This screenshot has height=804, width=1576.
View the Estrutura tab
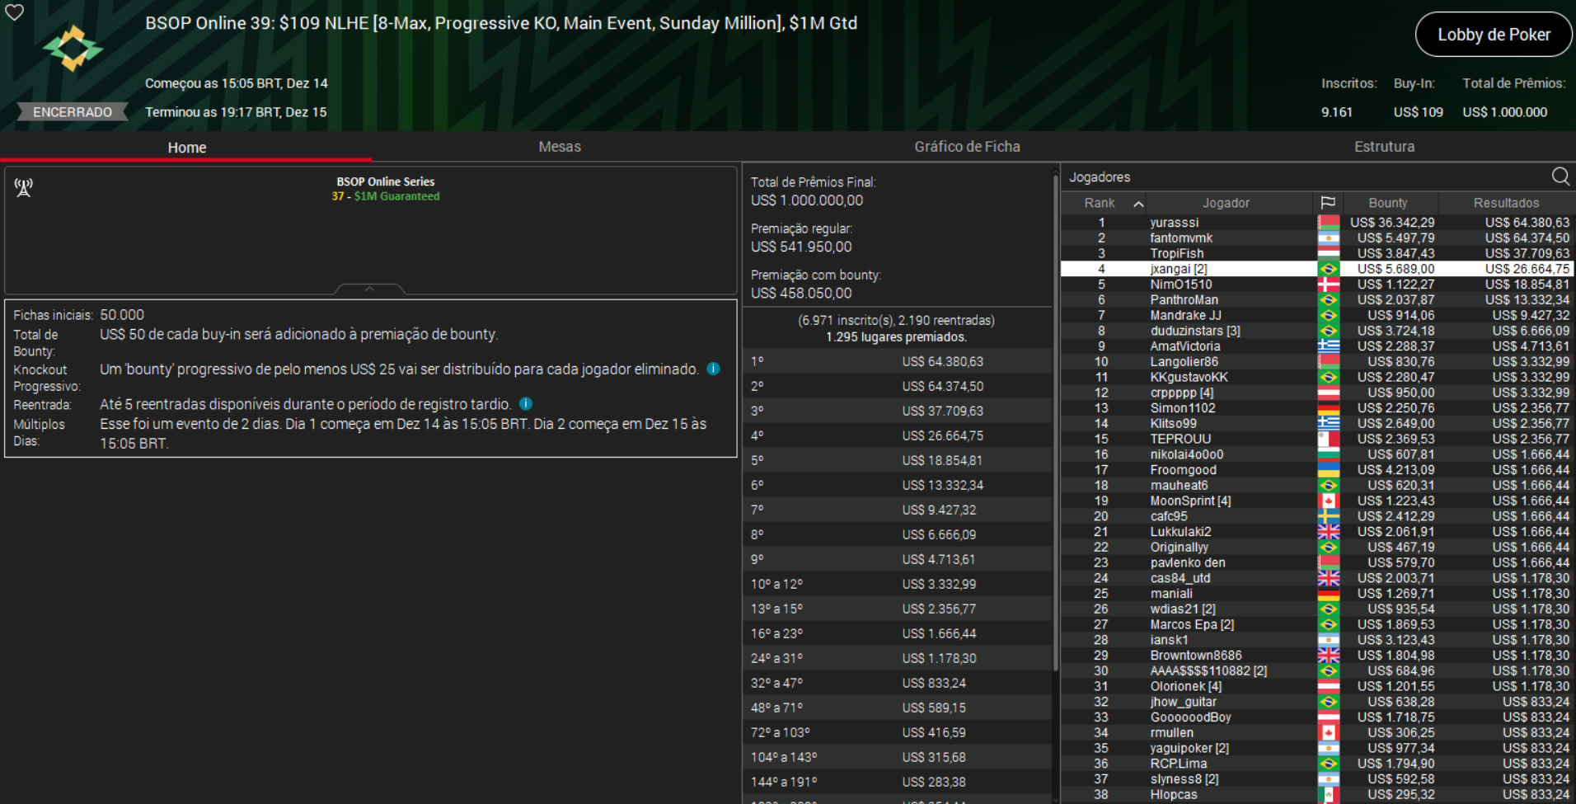pos(1385,146)
